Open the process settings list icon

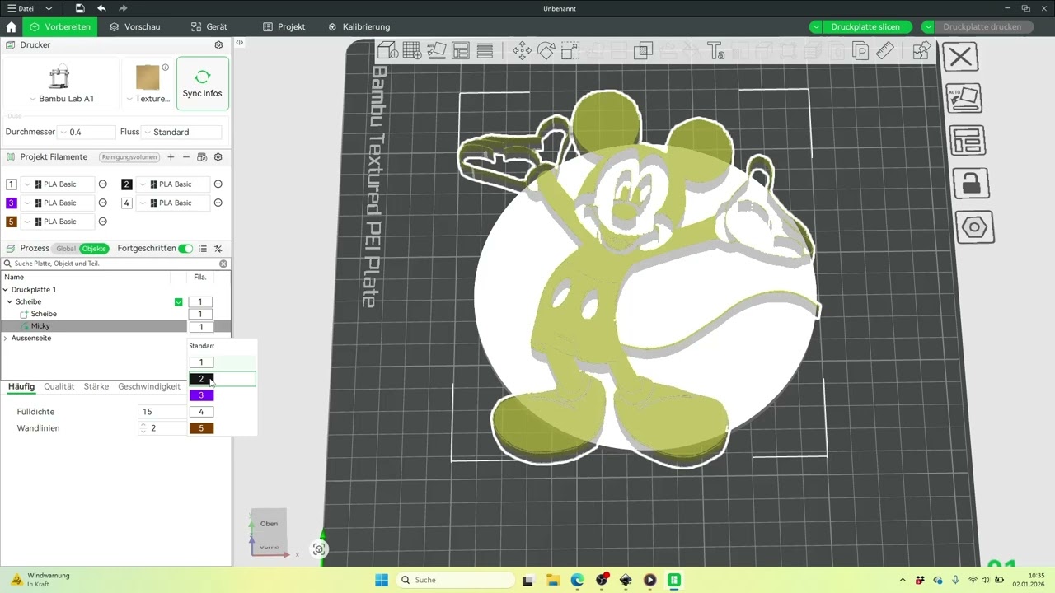coord(203,249)
